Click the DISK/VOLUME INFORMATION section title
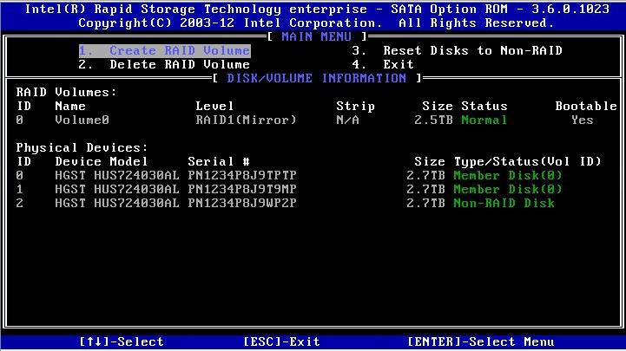The height and width of the screenshot is (351, 626). coord(317,78)
